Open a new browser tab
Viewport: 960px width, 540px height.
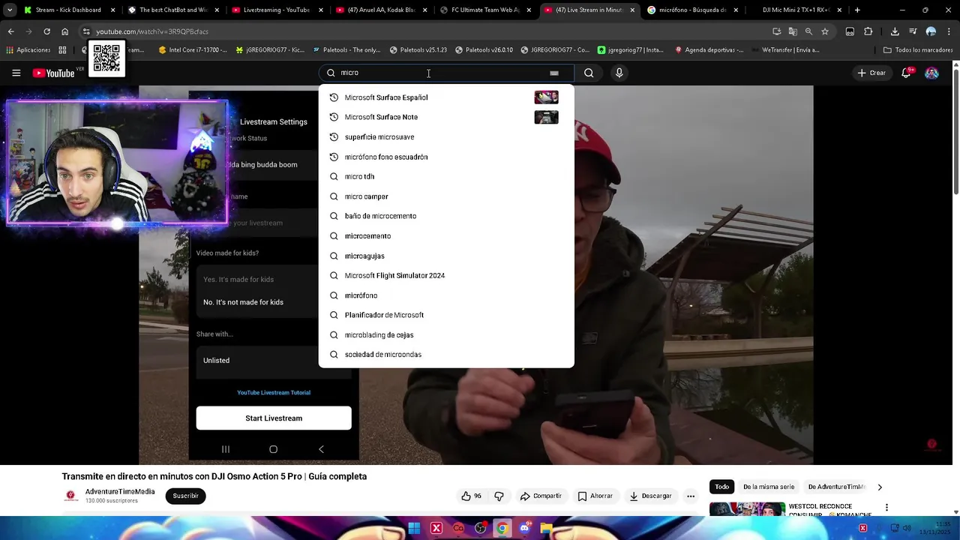(x=857, y=10)
